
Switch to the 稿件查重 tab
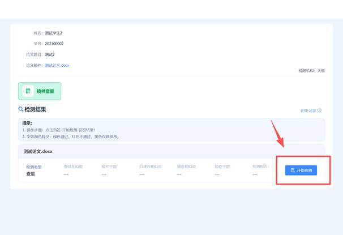click(40, 91)
